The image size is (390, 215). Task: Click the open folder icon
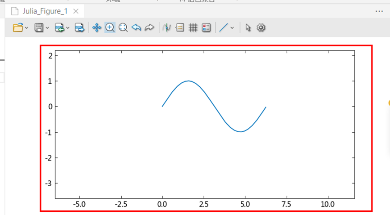coord(18,27)
